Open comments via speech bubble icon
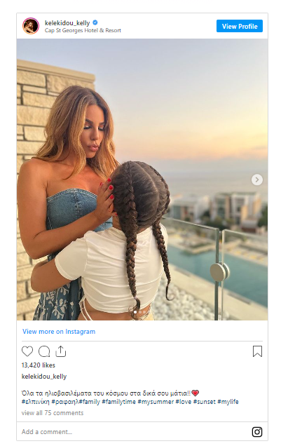This screenshot has height=446, width=302. click(x=44, y=351)
